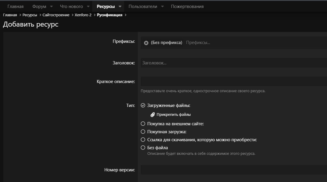
Task: Remove "(Без префикса)" using the X icon
Action: (146, 43)
